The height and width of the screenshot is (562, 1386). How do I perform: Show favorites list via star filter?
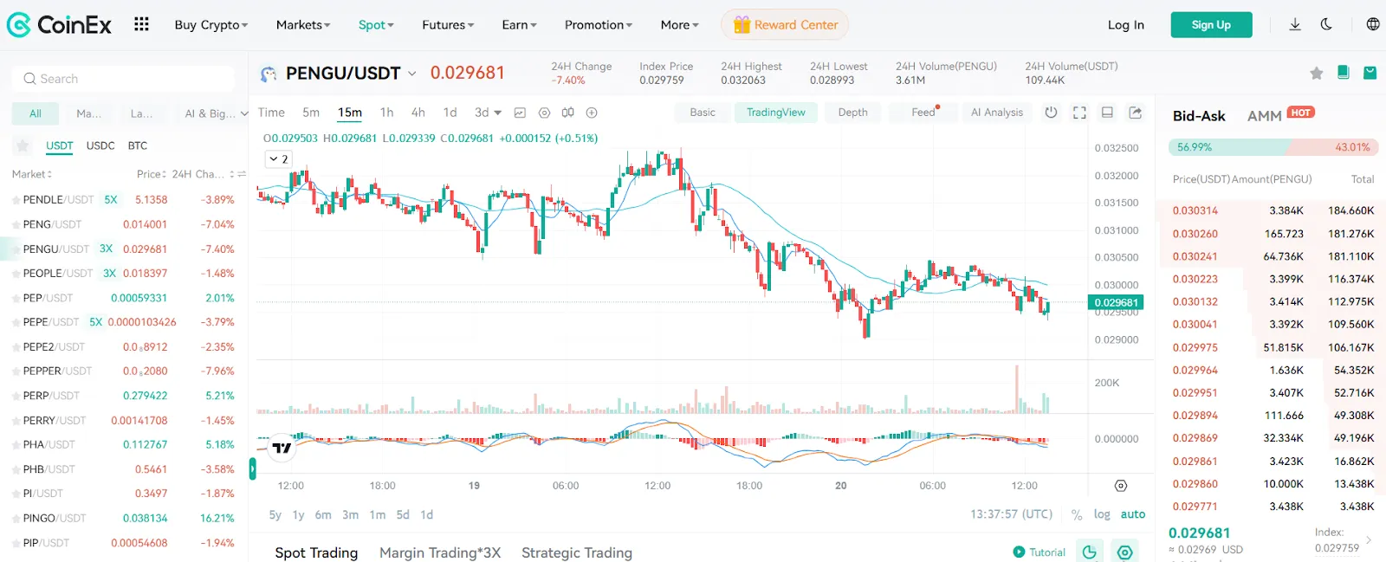point(23,145)
